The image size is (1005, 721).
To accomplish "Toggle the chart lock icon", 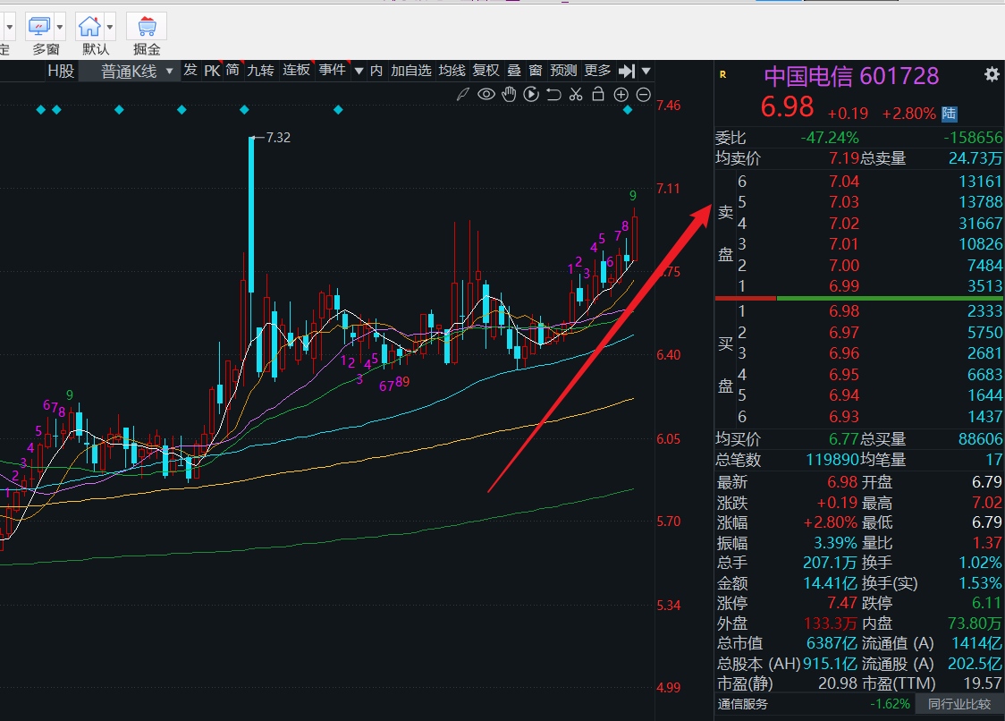I will pyautogui.click(x=598, y=94).
